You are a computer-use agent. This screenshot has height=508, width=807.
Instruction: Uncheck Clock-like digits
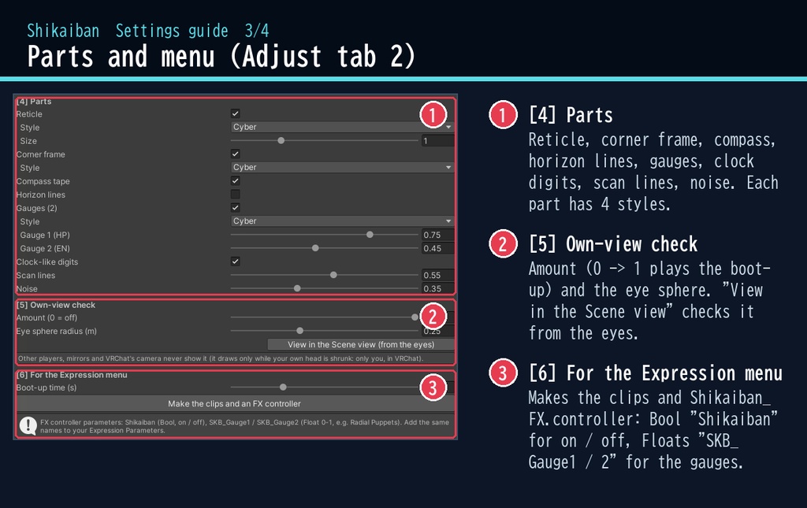coord(235,261)
